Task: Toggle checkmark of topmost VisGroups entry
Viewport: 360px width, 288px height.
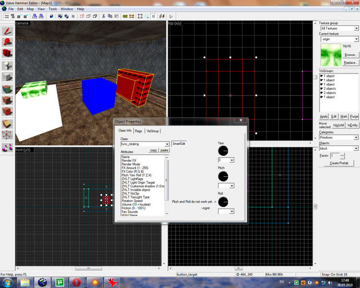Action: coord(322,76)
